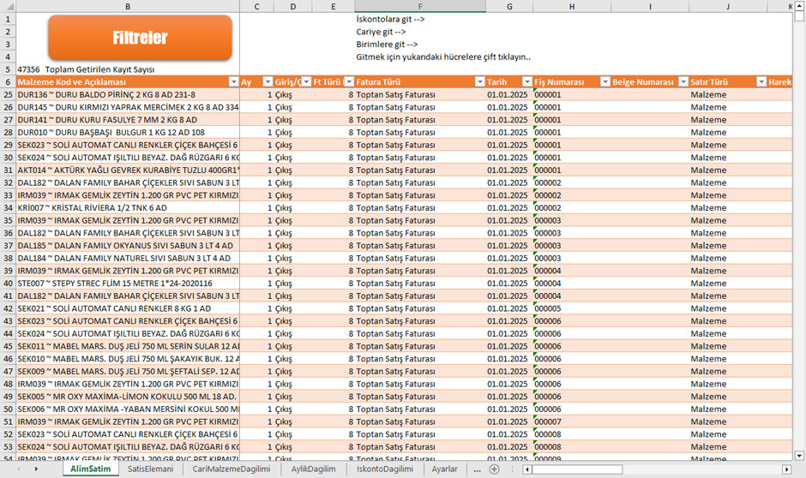Click the orange Filtreler button
Screen dimensions: 806x478
click(140, 38)
